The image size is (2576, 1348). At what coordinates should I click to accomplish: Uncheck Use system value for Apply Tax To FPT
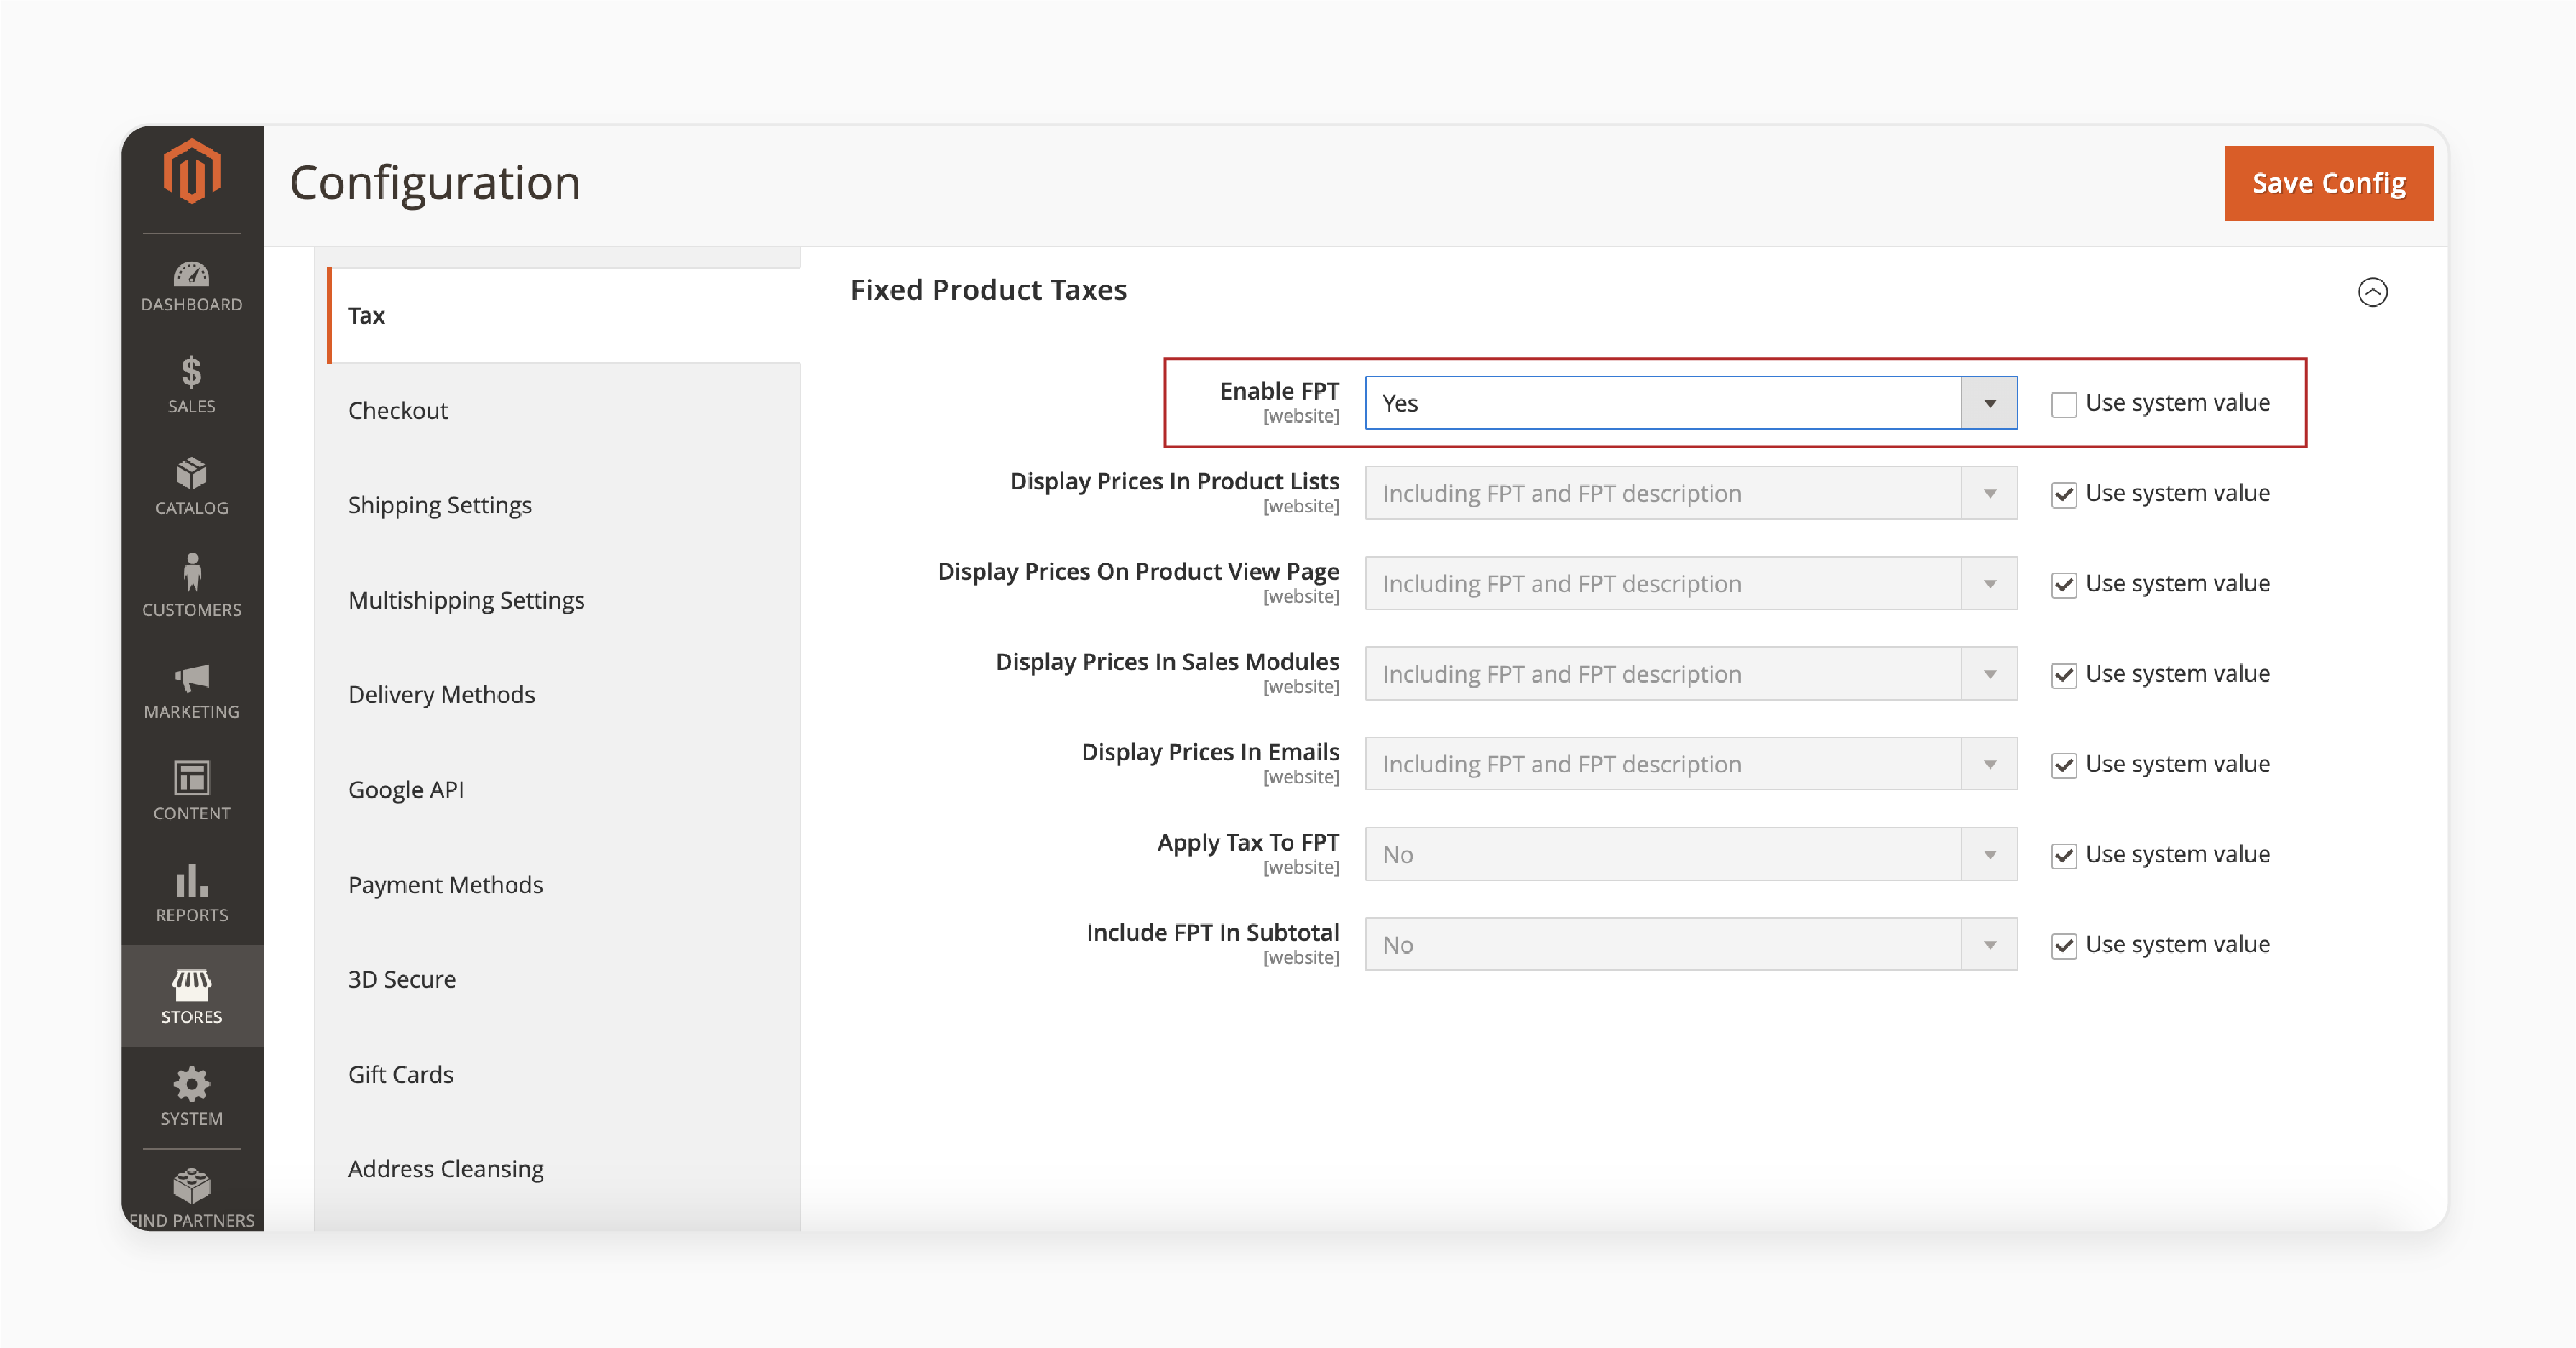coord(2063,855)
